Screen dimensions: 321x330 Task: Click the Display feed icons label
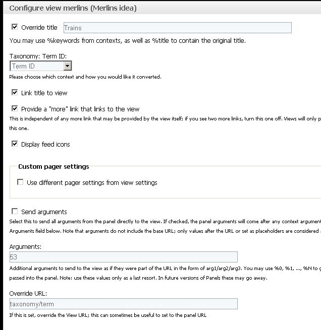(x=45, y=145)
